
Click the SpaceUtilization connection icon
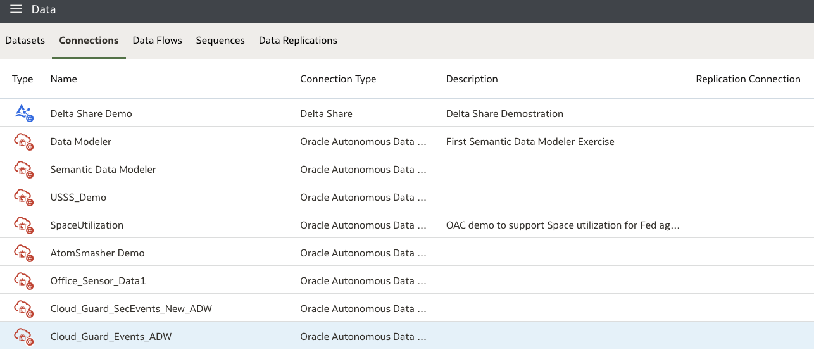pyautogui.click(x=23, y=225)
